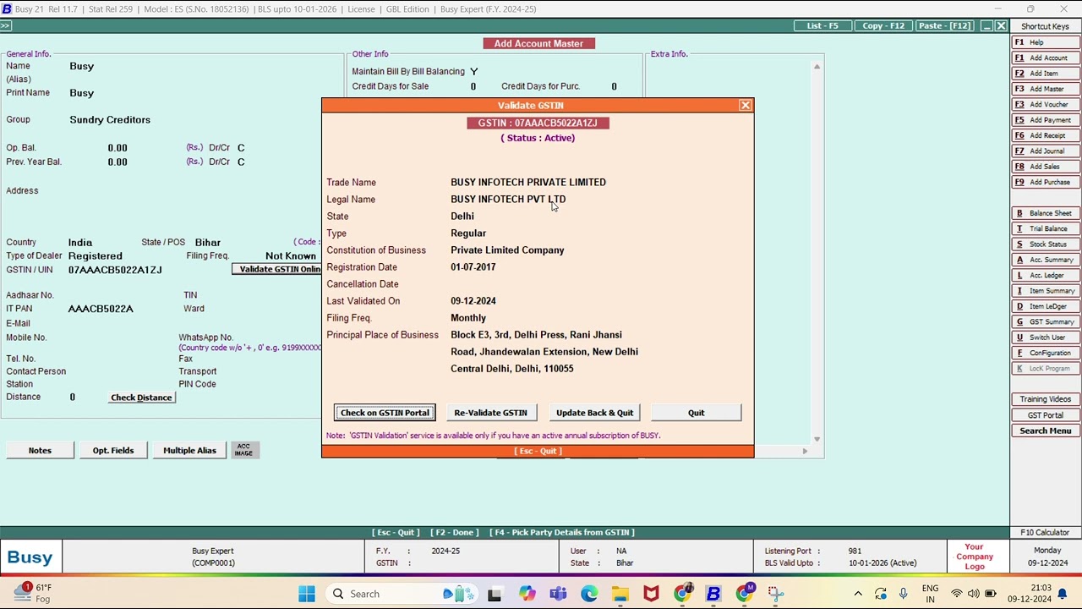
Task: Click F4 Pick Party Details from GSTIN
Action: (x=561, y=533)
